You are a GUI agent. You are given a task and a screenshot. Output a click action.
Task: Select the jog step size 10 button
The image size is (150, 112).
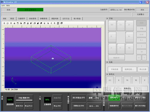click(141, 52)
